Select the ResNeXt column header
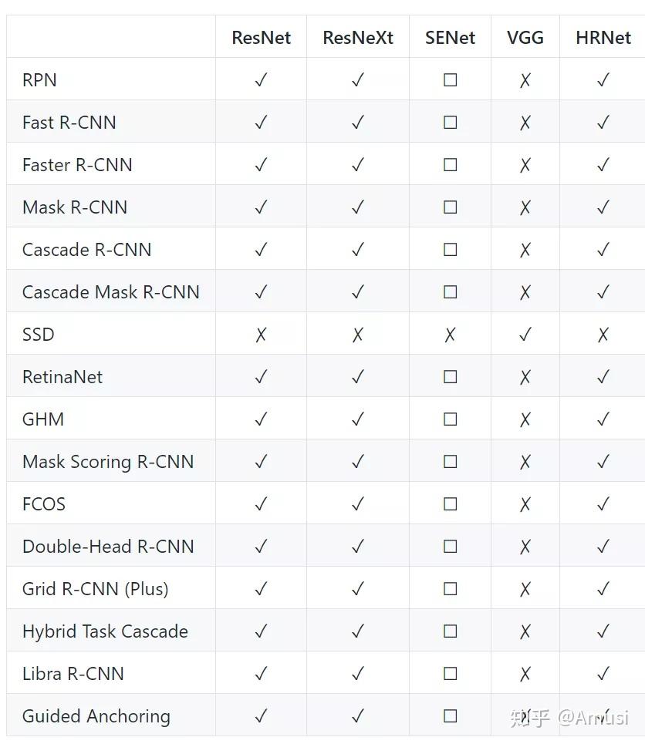 coord(358,38)
